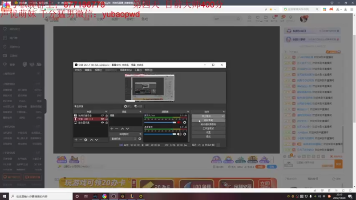Pop out the Scene Transitions dock icon
The width and height of the screenshot is (356, 200).
(140, 134)
